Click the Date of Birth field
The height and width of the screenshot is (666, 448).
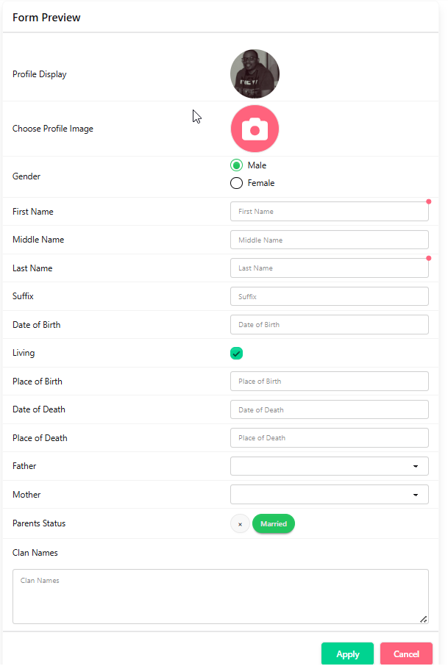point(330,324)
